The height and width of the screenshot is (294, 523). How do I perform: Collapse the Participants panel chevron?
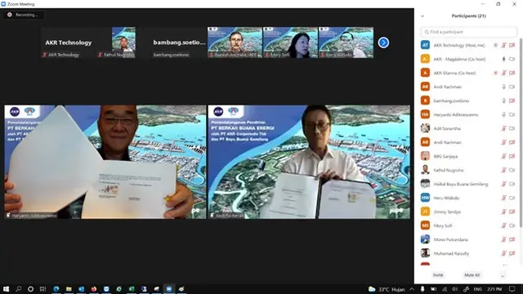pyautogui.click(x=422, y=16)
